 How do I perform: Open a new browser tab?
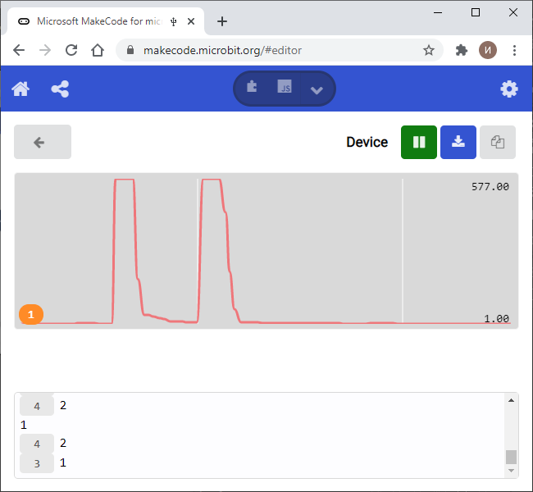pos(222,21)
